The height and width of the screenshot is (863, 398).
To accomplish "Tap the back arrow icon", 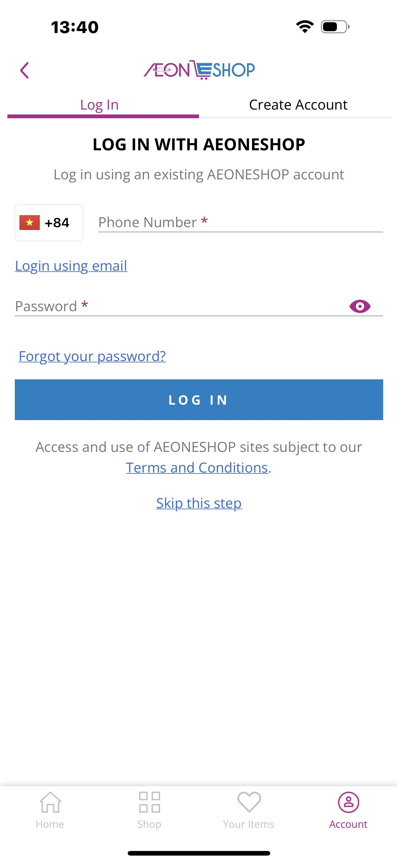I will pos(24,70).
